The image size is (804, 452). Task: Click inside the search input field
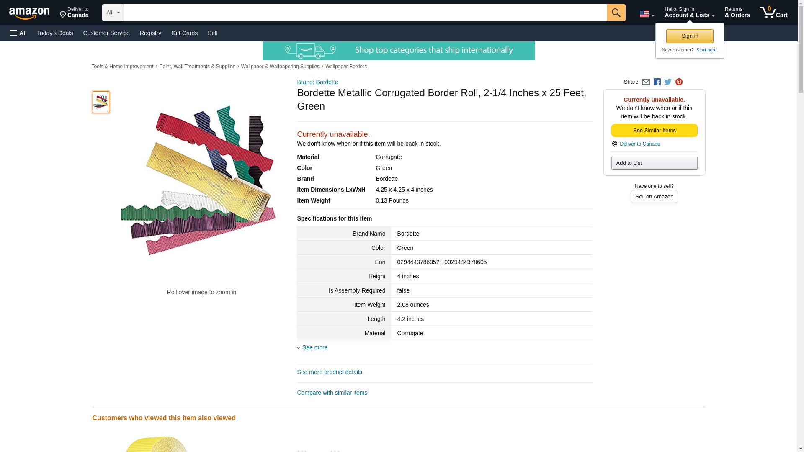tap(364, 13)
